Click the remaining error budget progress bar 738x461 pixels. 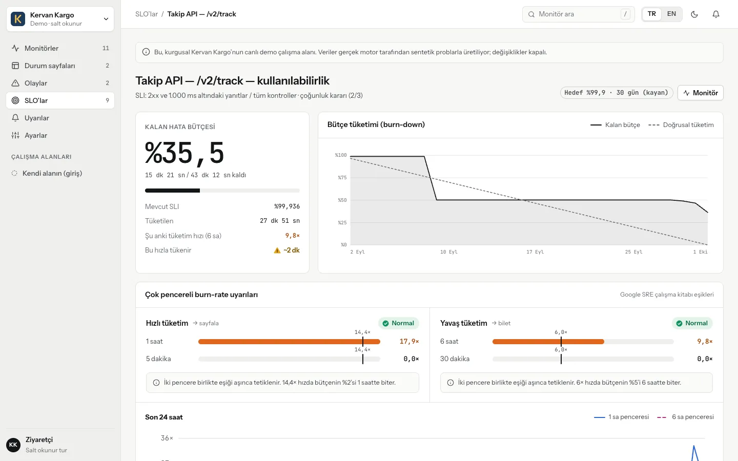pyautogui.click(x=222, y=191)
